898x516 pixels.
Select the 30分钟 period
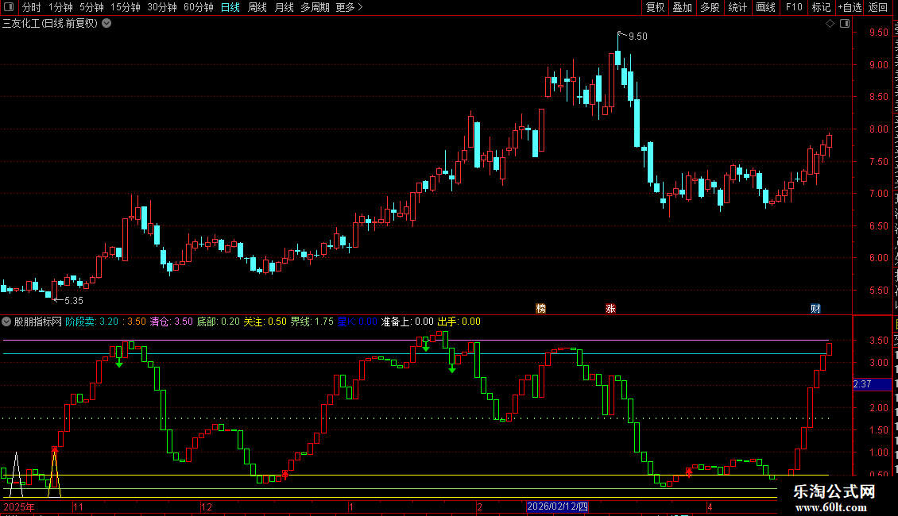(x=162, y=7)
